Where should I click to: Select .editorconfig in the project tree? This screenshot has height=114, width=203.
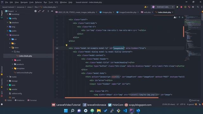click(17, 93)
